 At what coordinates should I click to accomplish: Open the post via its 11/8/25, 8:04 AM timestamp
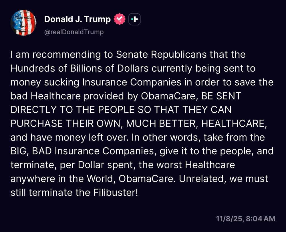[245, 219]
